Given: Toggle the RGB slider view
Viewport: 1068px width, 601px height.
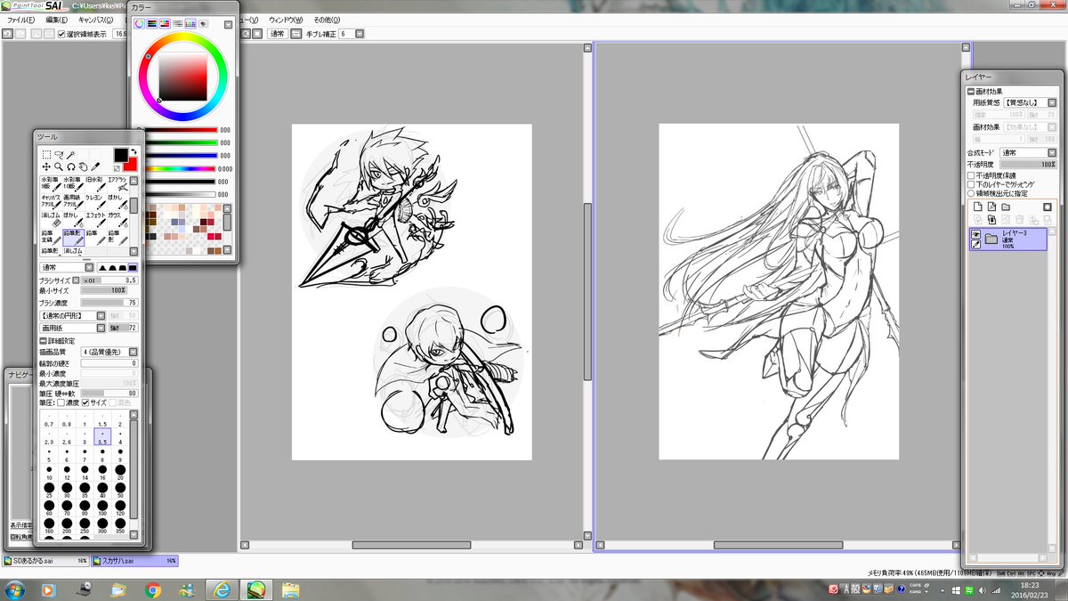Looking at the screenshot, I should point(152,23).
